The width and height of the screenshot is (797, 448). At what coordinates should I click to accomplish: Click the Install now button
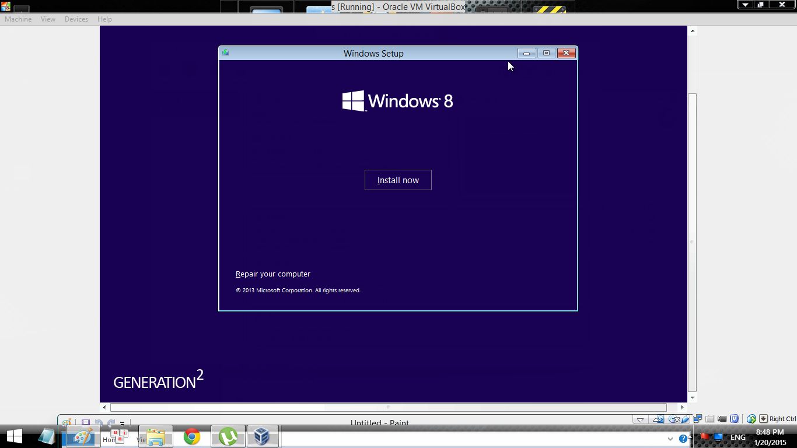(398, 180)
